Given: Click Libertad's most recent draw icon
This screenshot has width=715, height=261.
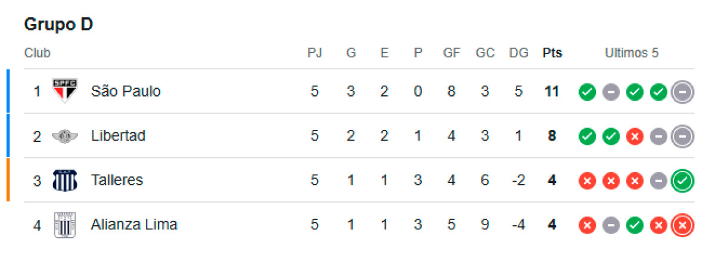Looking at the screenshot, I should pos(682,136).
